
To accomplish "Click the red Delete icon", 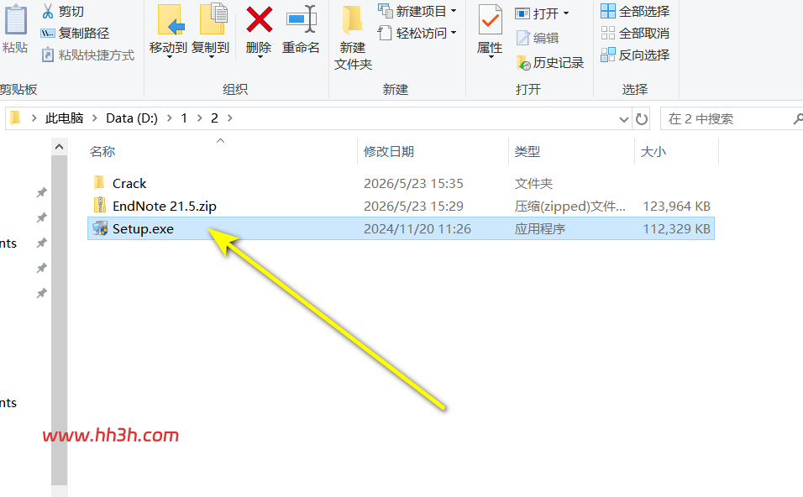I will pos(260,20).
